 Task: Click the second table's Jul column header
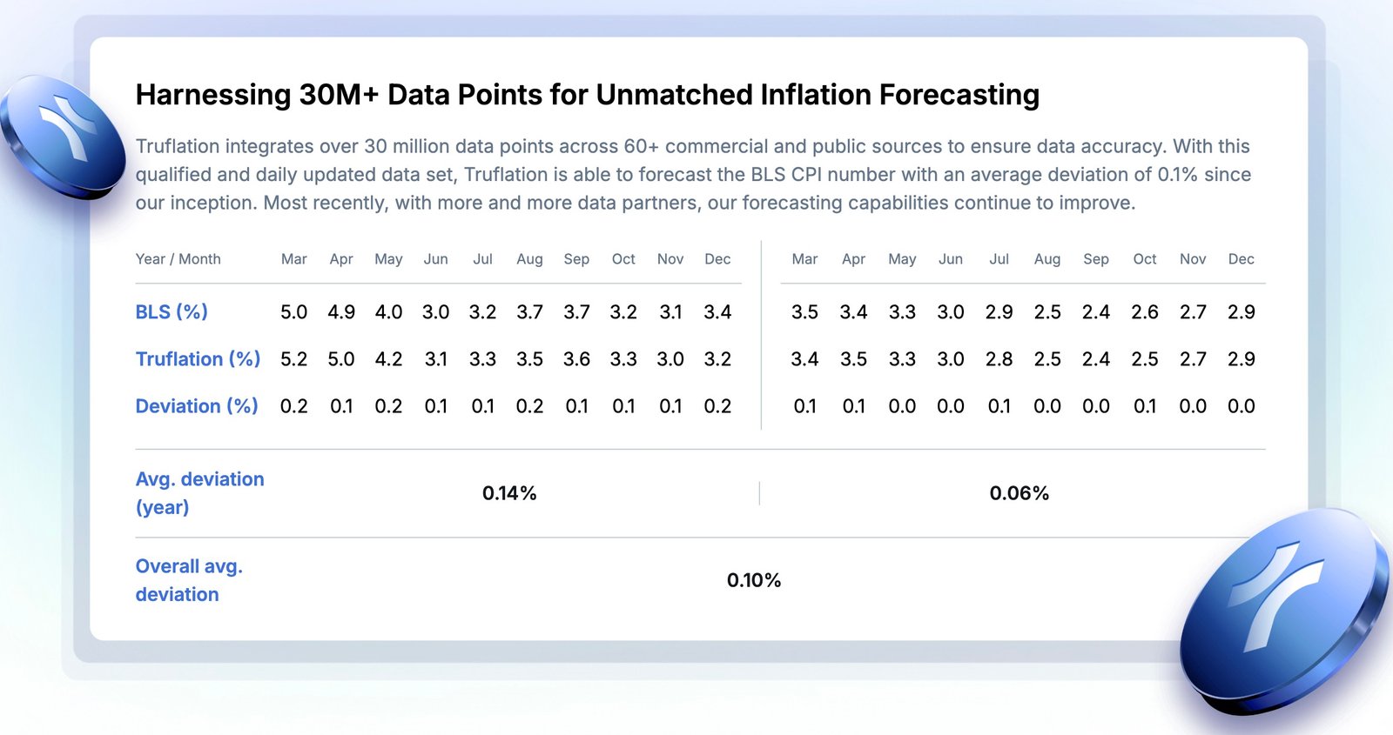(999, 259)
